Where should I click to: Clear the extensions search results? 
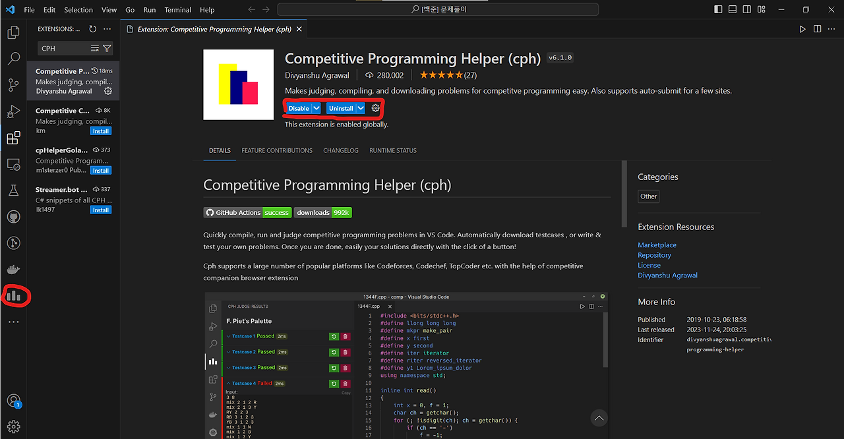tap(95, 48)
